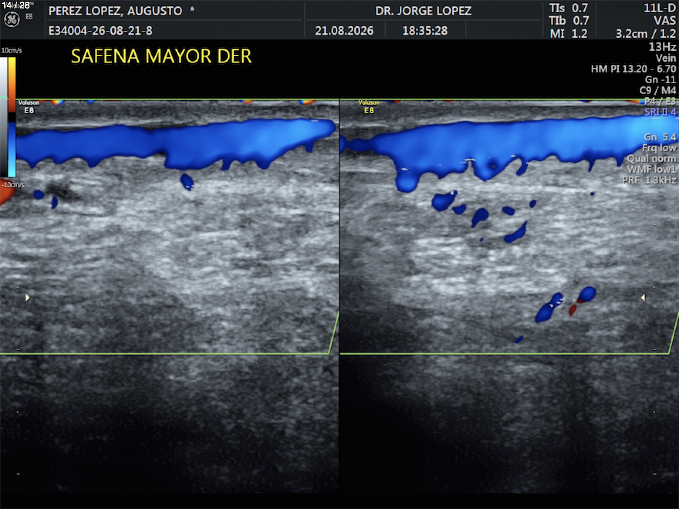679x509 pixels.
Task: Click the exam date 21.08.2026
Action: [344, 30]
